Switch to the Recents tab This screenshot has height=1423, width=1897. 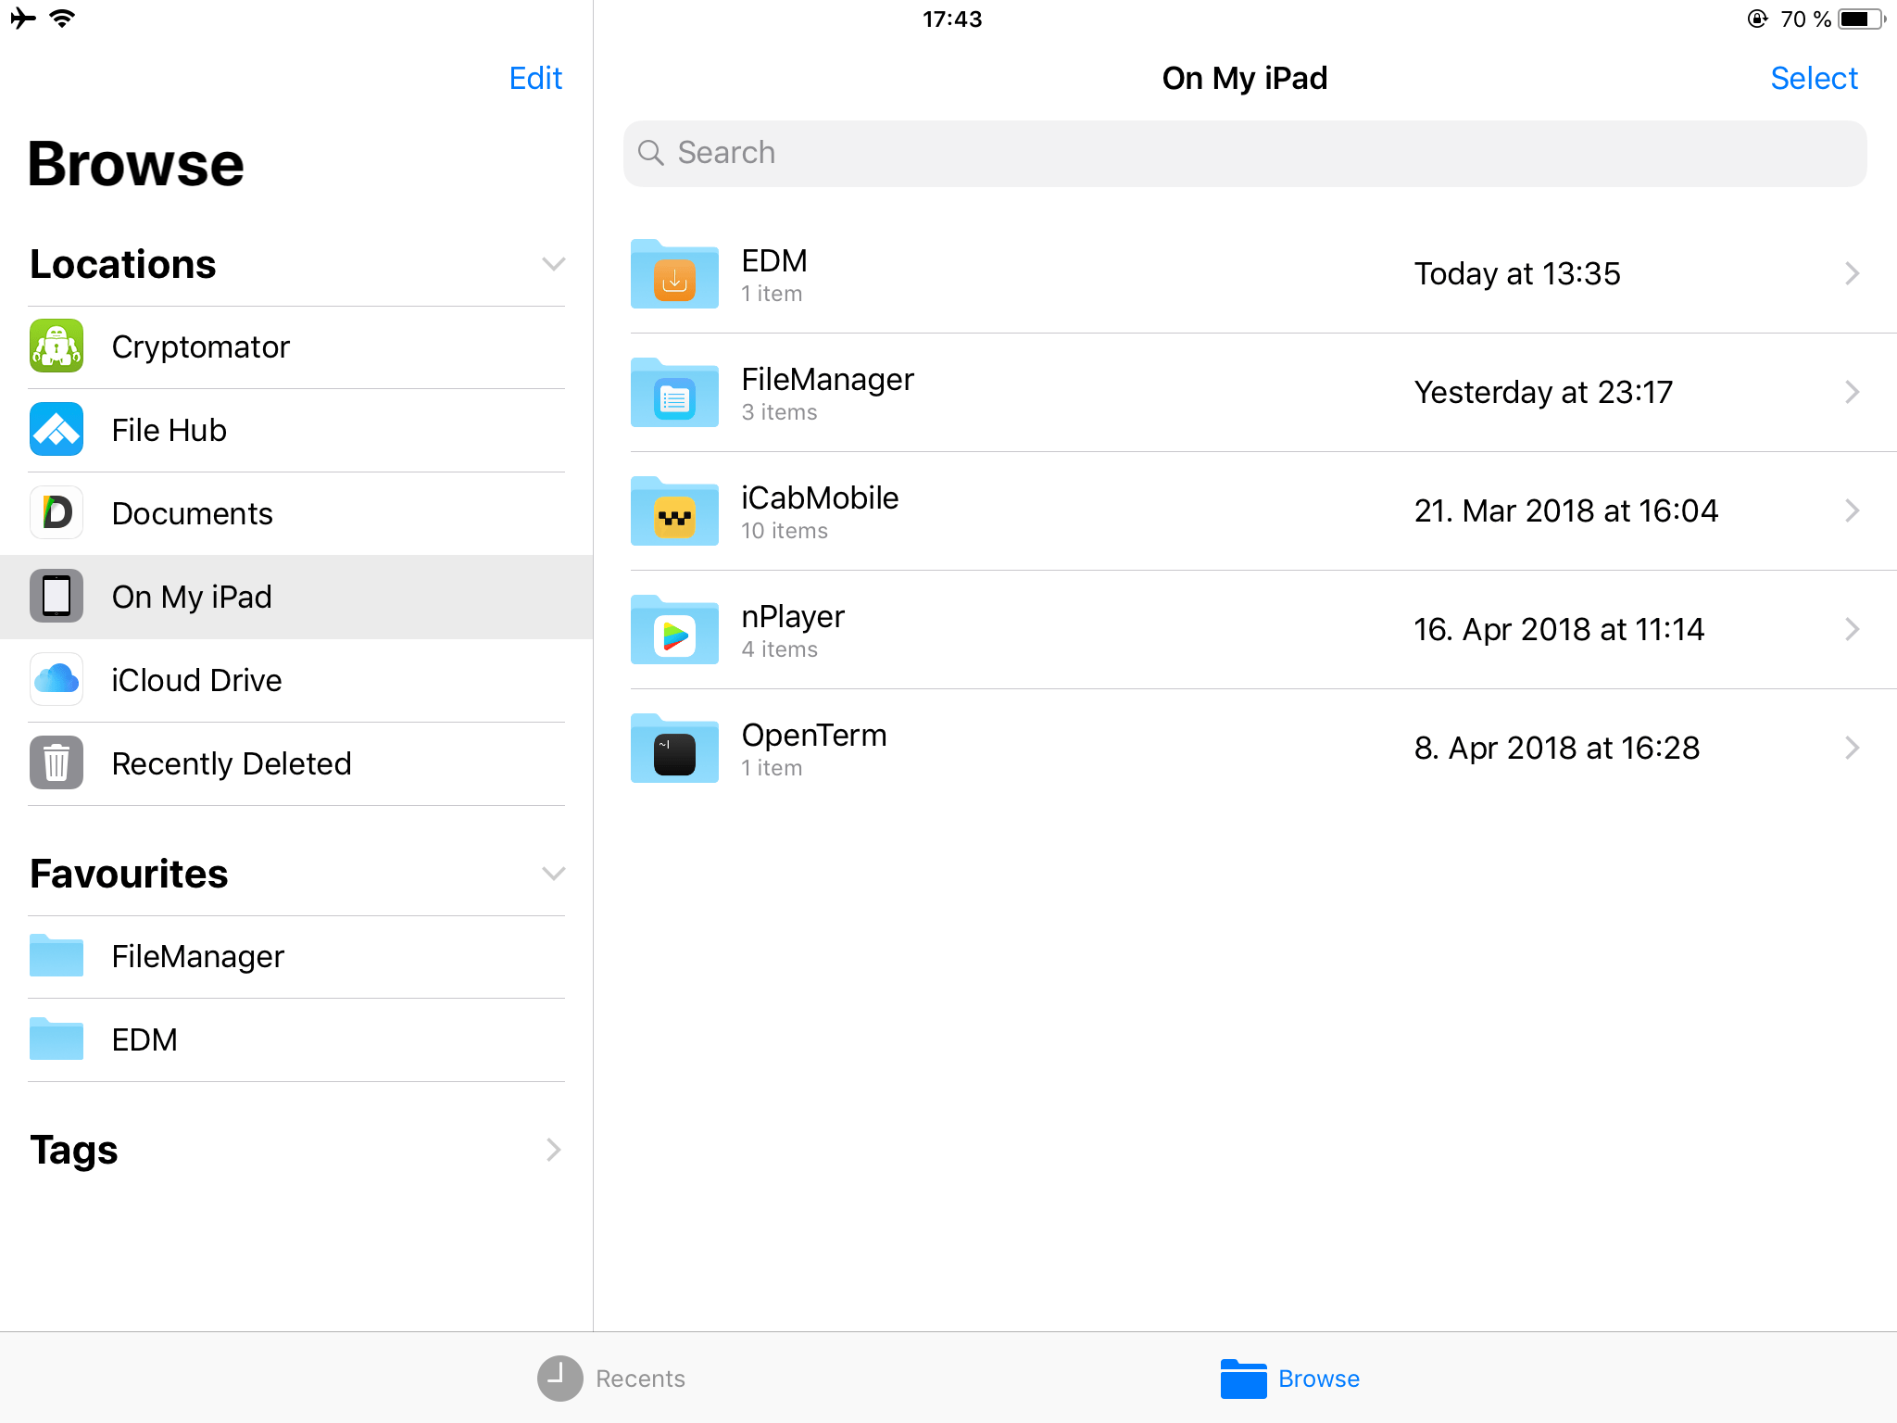[611, 1379]
